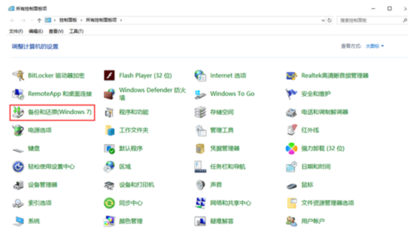Open the Flash Player (32 位) icon

[x=110, y=76]
